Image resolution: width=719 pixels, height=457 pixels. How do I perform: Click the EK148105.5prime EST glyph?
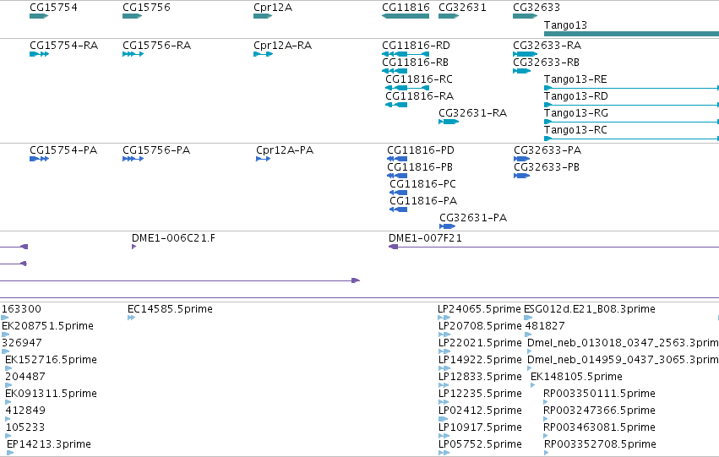[533, 385]
